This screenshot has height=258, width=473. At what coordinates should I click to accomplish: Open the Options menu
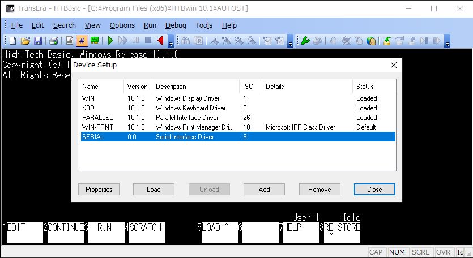tap(122, 25)
